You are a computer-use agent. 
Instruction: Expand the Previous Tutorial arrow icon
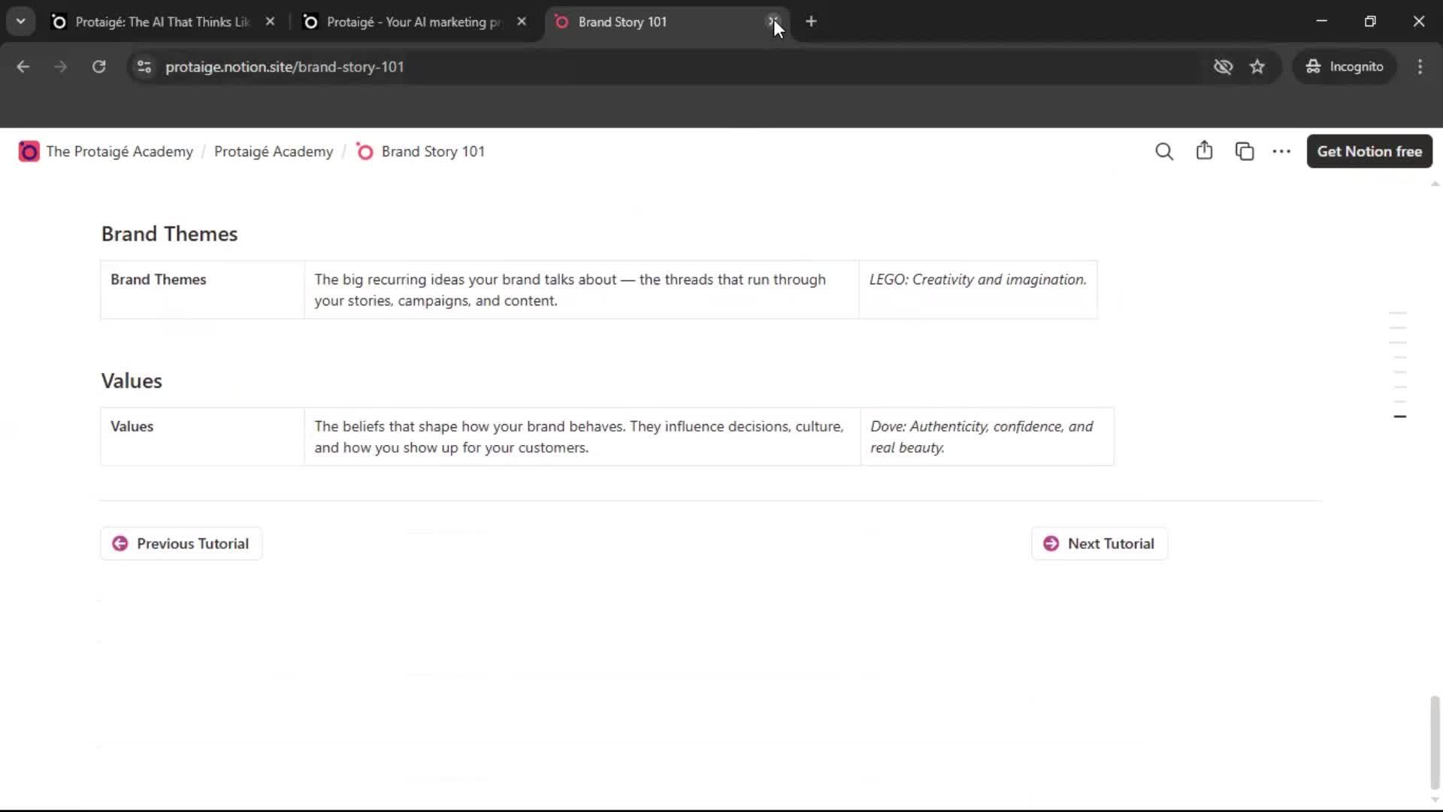119,543
